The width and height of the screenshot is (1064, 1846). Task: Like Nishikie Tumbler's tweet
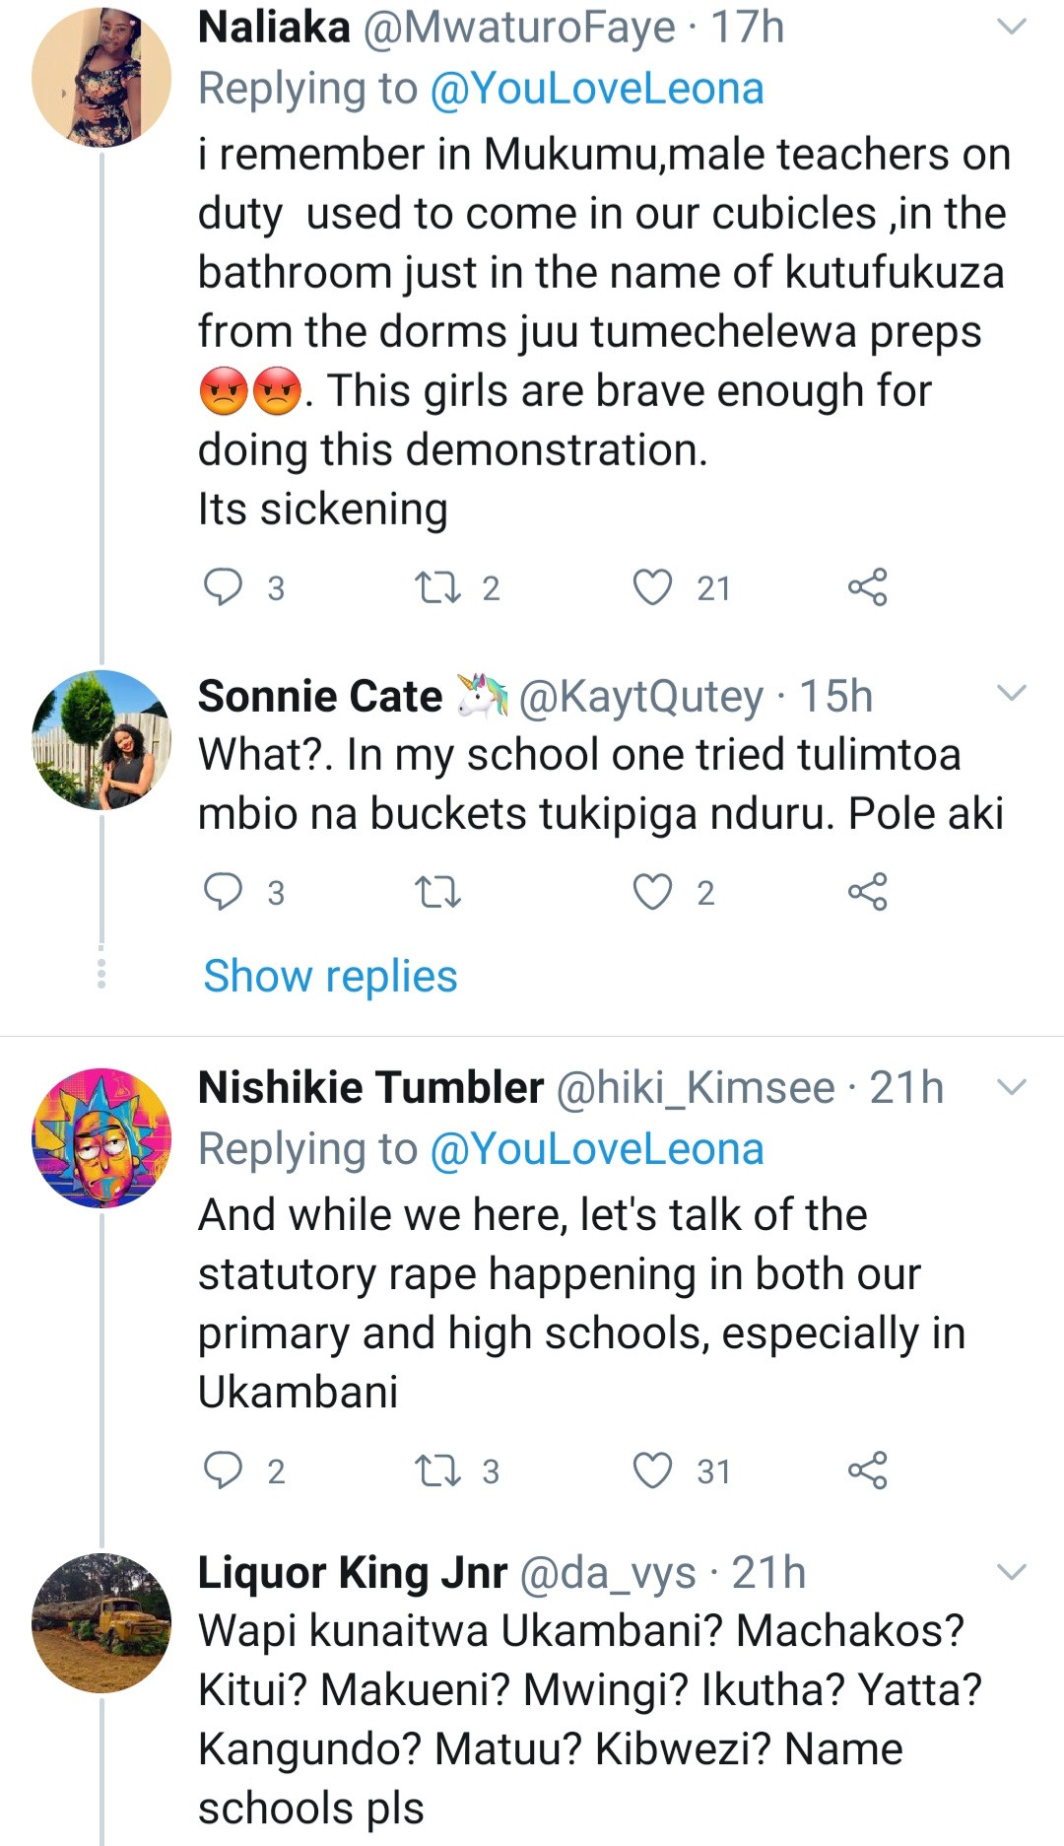[x=652, y=1470]
